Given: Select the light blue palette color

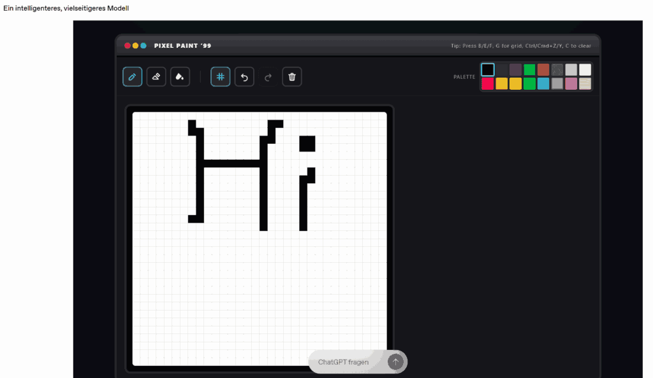Looking at the screenshot, I should (543, 83).
